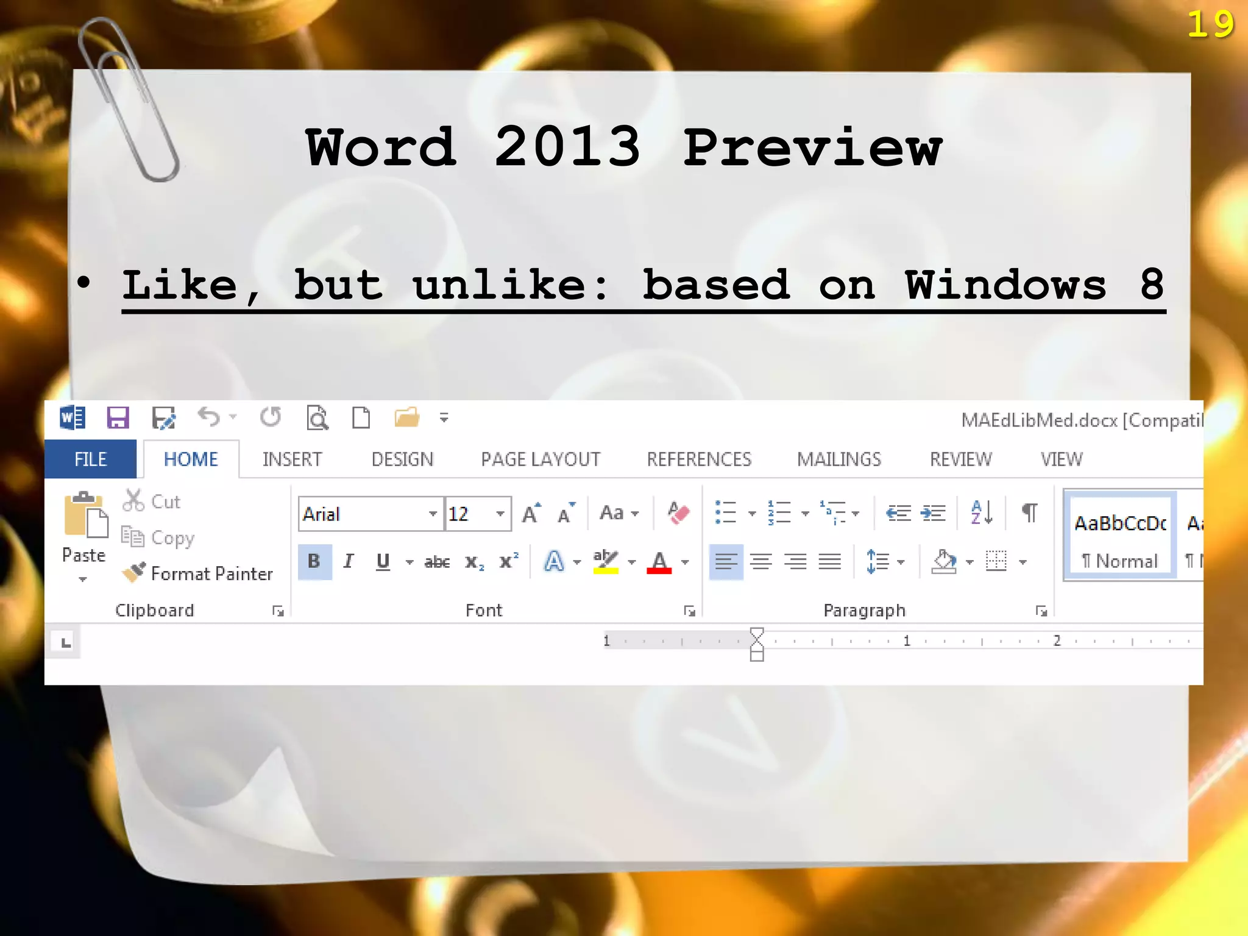This screenshot has height=936, width=1248.
Task: Open the Paragraph dialog launcher
Action: click(1041, 611)
